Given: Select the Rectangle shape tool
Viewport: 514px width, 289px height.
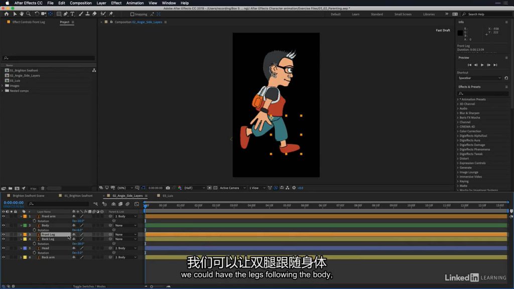Looking at the screenshot, I should tap(59, 14).
